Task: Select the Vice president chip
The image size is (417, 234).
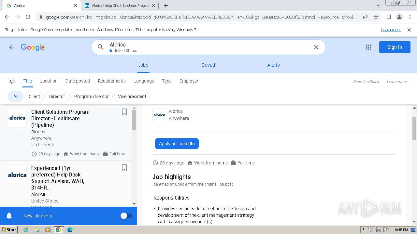Action: (x=132, y=97)
